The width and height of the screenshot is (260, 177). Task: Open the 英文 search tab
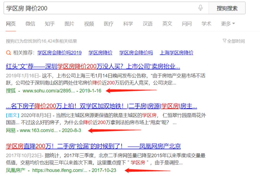tap(167, 24)
